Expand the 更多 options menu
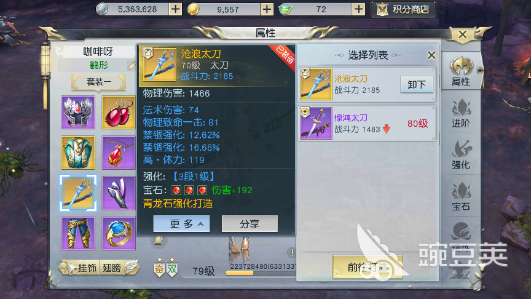The width and height of the screenshot is (531, 299). point(181,224)
